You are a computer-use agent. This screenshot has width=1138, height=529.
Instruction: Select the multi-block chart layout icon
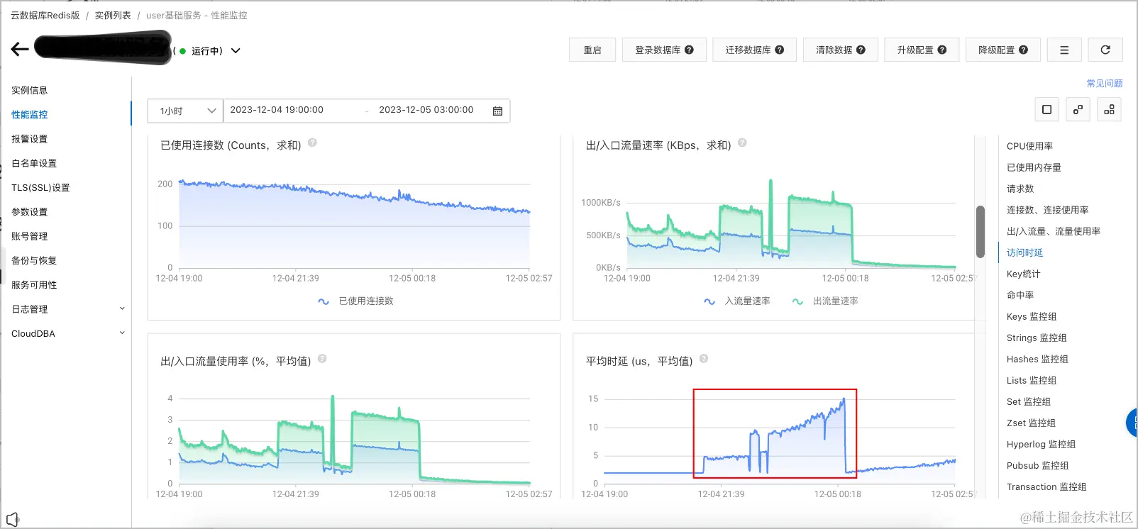click(1109, 109)
